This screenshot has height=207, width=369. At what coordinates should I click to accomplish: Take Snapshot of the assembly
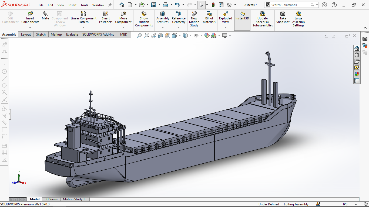283,17
